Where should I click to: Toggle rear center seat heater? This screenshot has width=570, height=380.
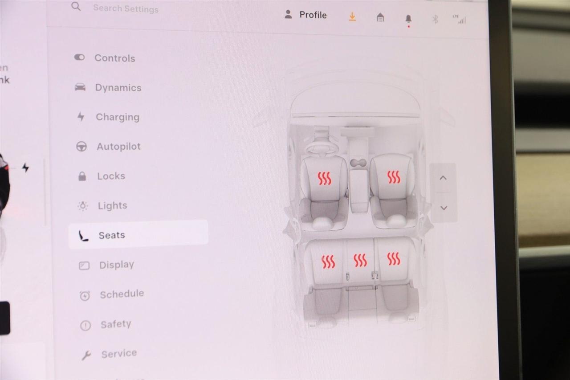[x=360, y=260]
